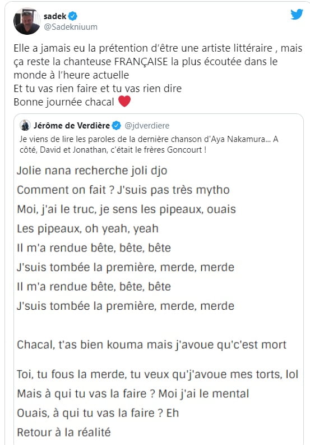Viewport: 310px width, 445px height.
Task: Select the lyric 'Ouais, à qui tu vas la faire ? Eh'
Action: pos(98,413)
